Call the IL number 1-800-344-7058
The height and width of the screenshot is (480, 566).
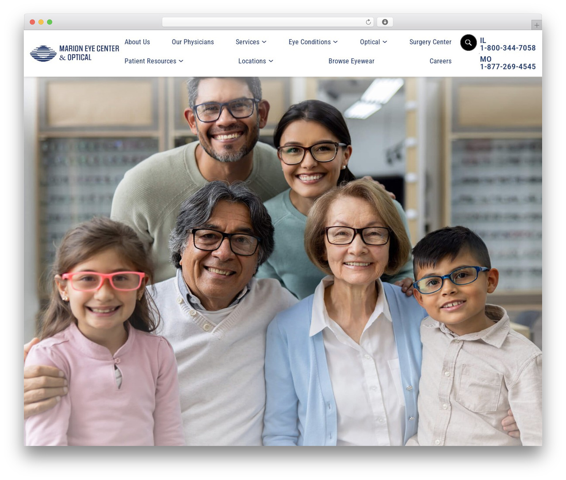tap(508, 48)
